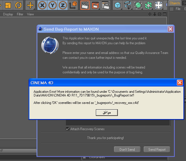Toggle viewport maximize icon
The width and height of the screenshot is (186, 161).
pyautogui.click(x=165, y=14)
